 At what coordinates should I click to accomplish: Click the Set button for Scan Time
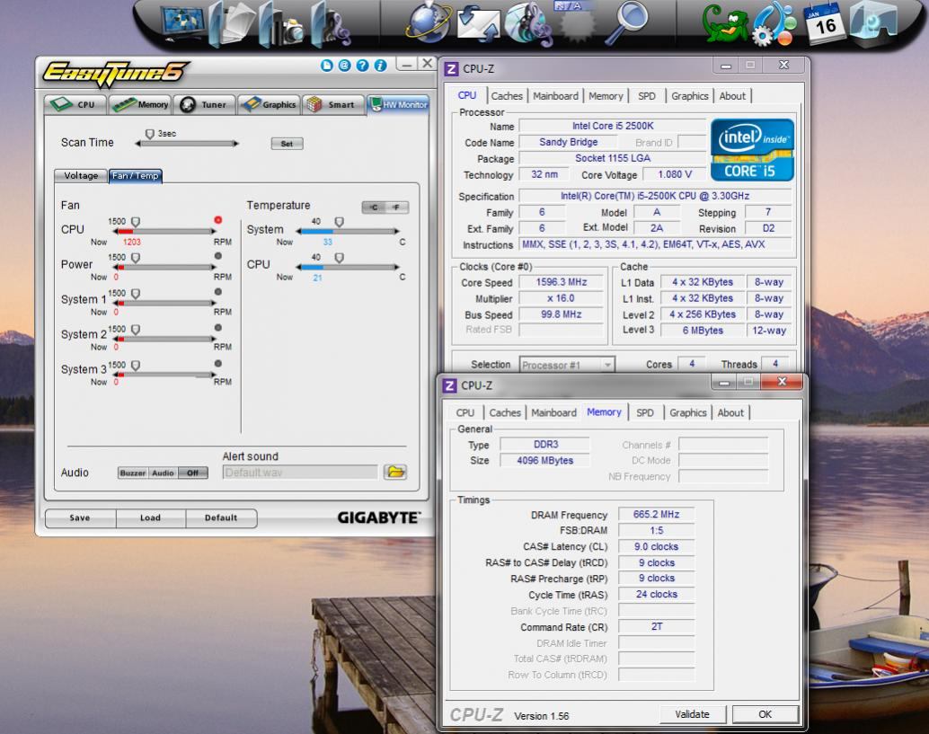287,144
